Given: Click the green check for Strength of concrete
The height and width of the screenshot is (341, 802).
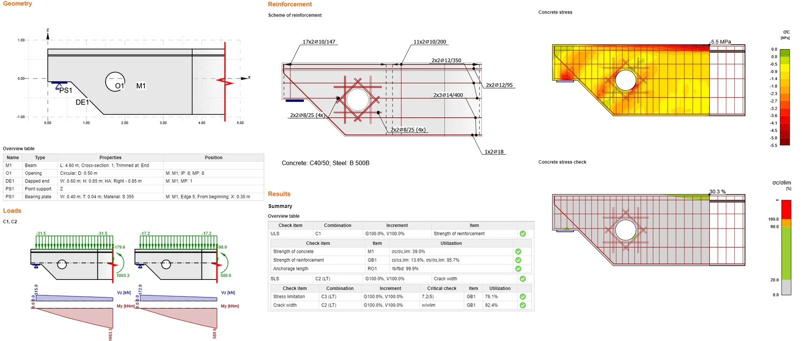Looking at the screenshot, I should point(518,252).
